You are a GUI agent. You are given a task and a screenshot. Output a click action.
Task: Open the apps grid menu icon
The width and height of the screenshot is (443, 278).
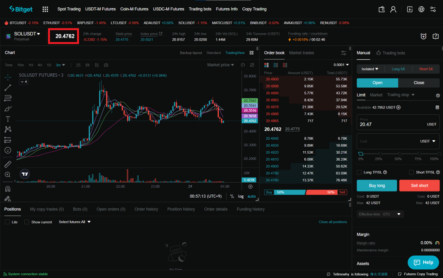pyautogui.click(x=45, y=9)
